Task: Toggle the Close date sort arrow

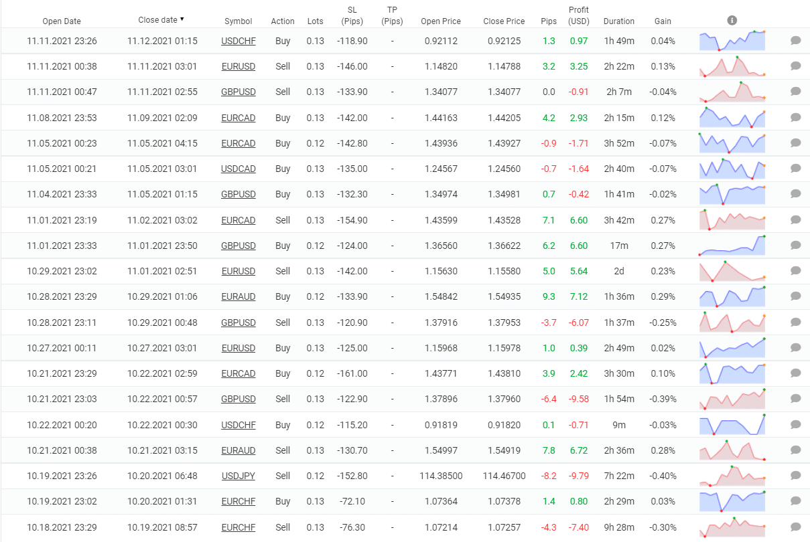Action: [x=182, y=19]
